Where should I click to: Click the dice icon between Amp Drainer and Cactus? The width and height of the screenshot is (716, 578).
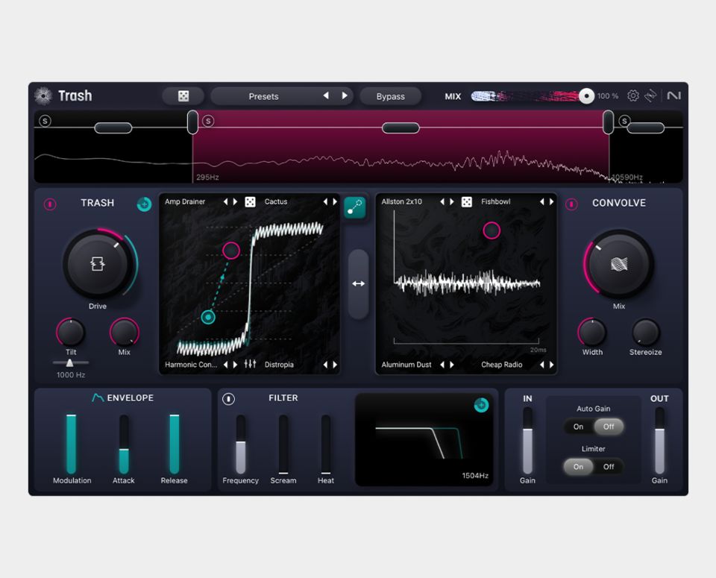(x=250, y=202)
